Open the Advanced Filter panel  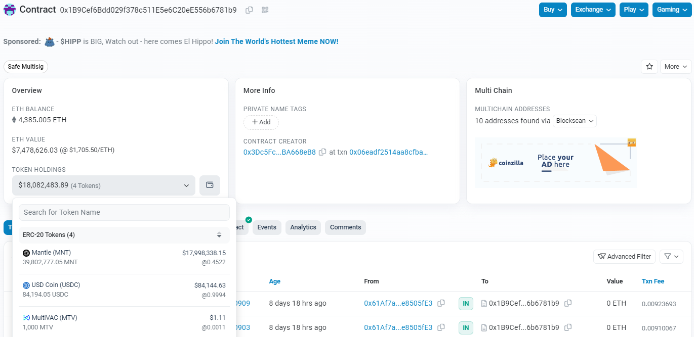pyautogui.click(x=624, y=256)
